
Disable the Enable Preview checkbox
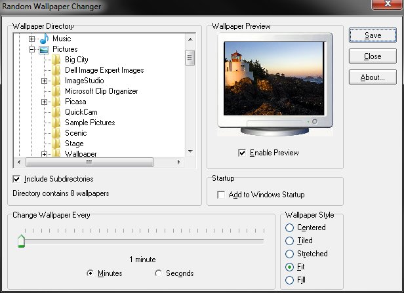click(x=243, y=153)
